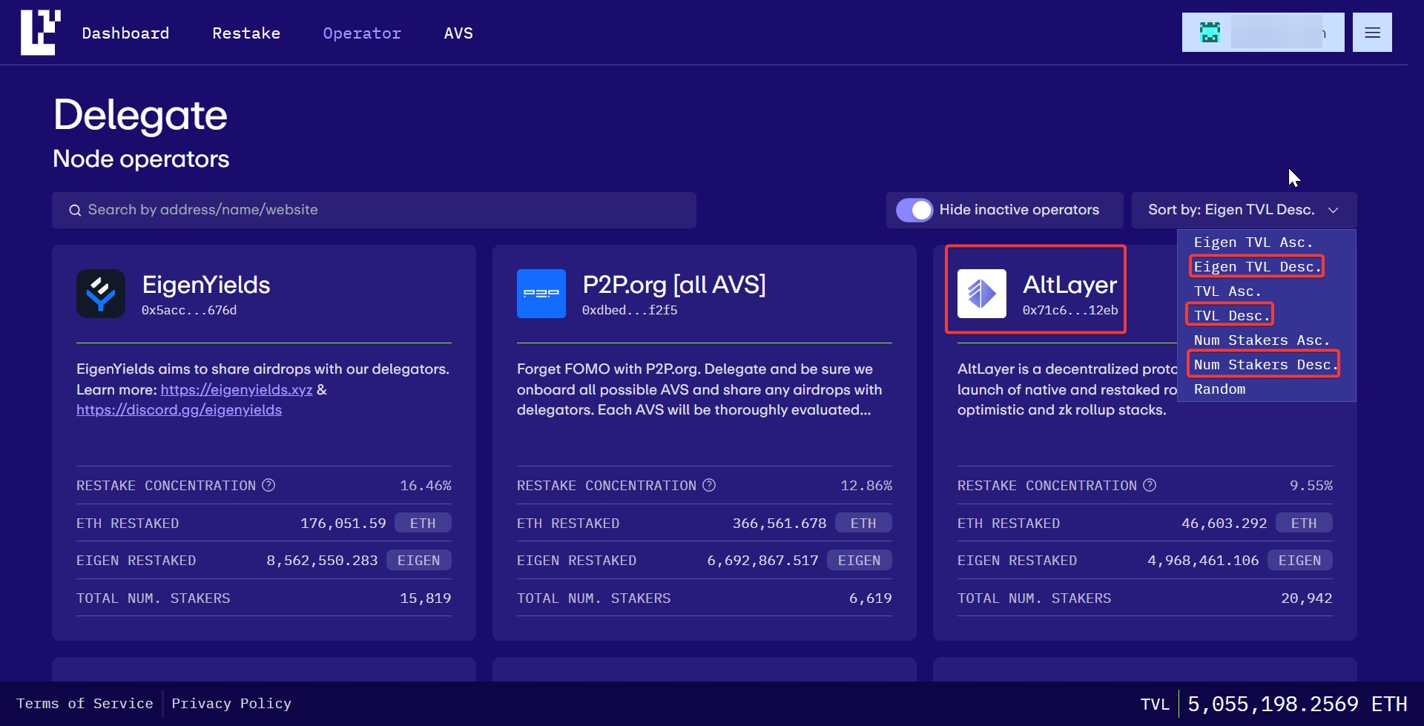Click the AltLayer operator logo
This screenshot has width=1424, height=726.
point(981,294)
